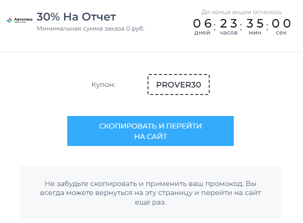Viewport: 303px width, 223px height.
Task: Click the seconds counter showing 00
Action: (281, 23)
